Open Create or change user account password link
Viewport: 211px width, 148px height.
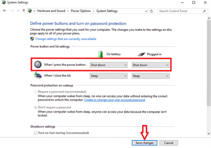pyautogui.click(x=115, y=100)
